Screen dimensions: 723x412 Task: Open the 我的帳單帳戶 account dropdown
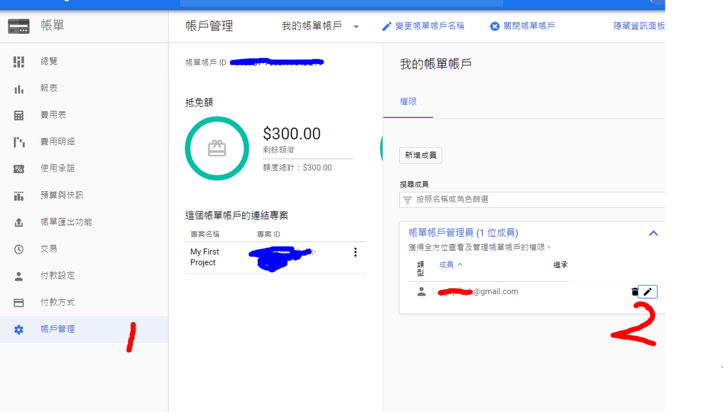point(321,27)
